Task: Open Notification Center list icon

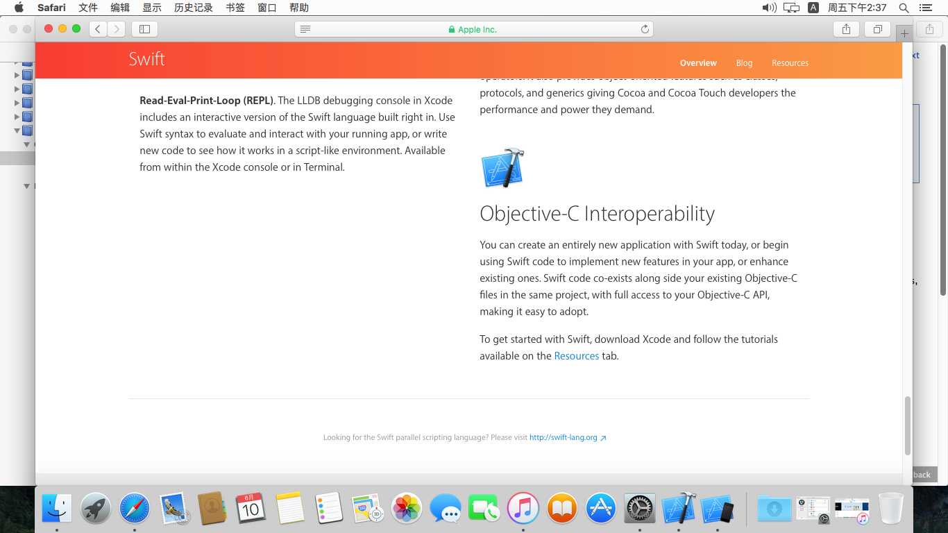Action: coord(925,8)
